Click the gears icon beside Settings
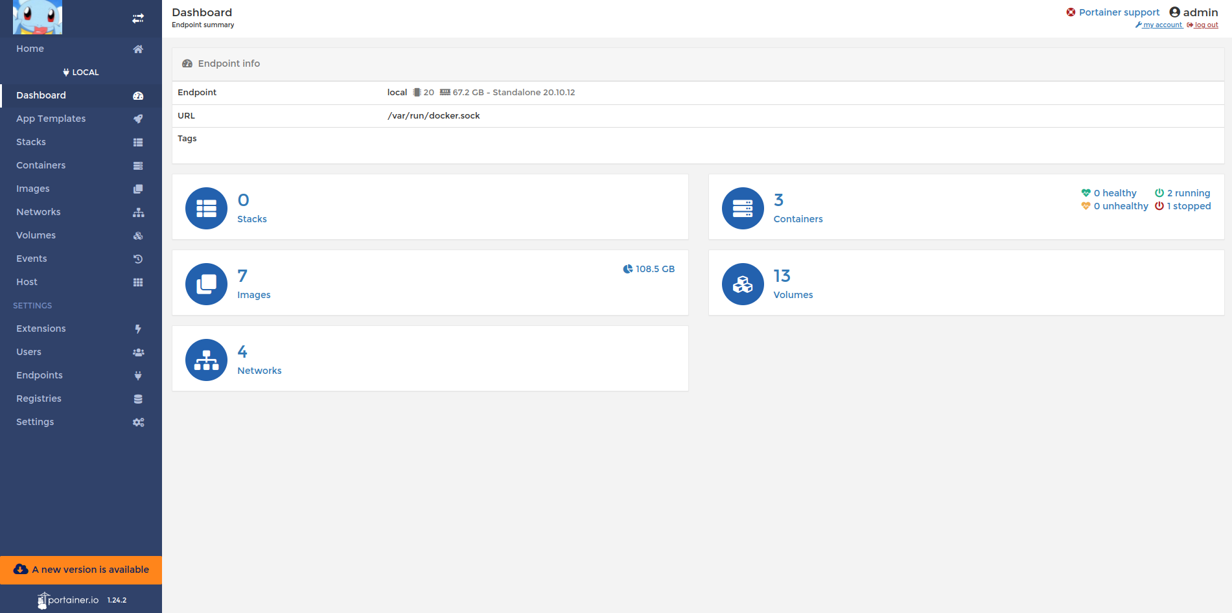 click(138, 422)
